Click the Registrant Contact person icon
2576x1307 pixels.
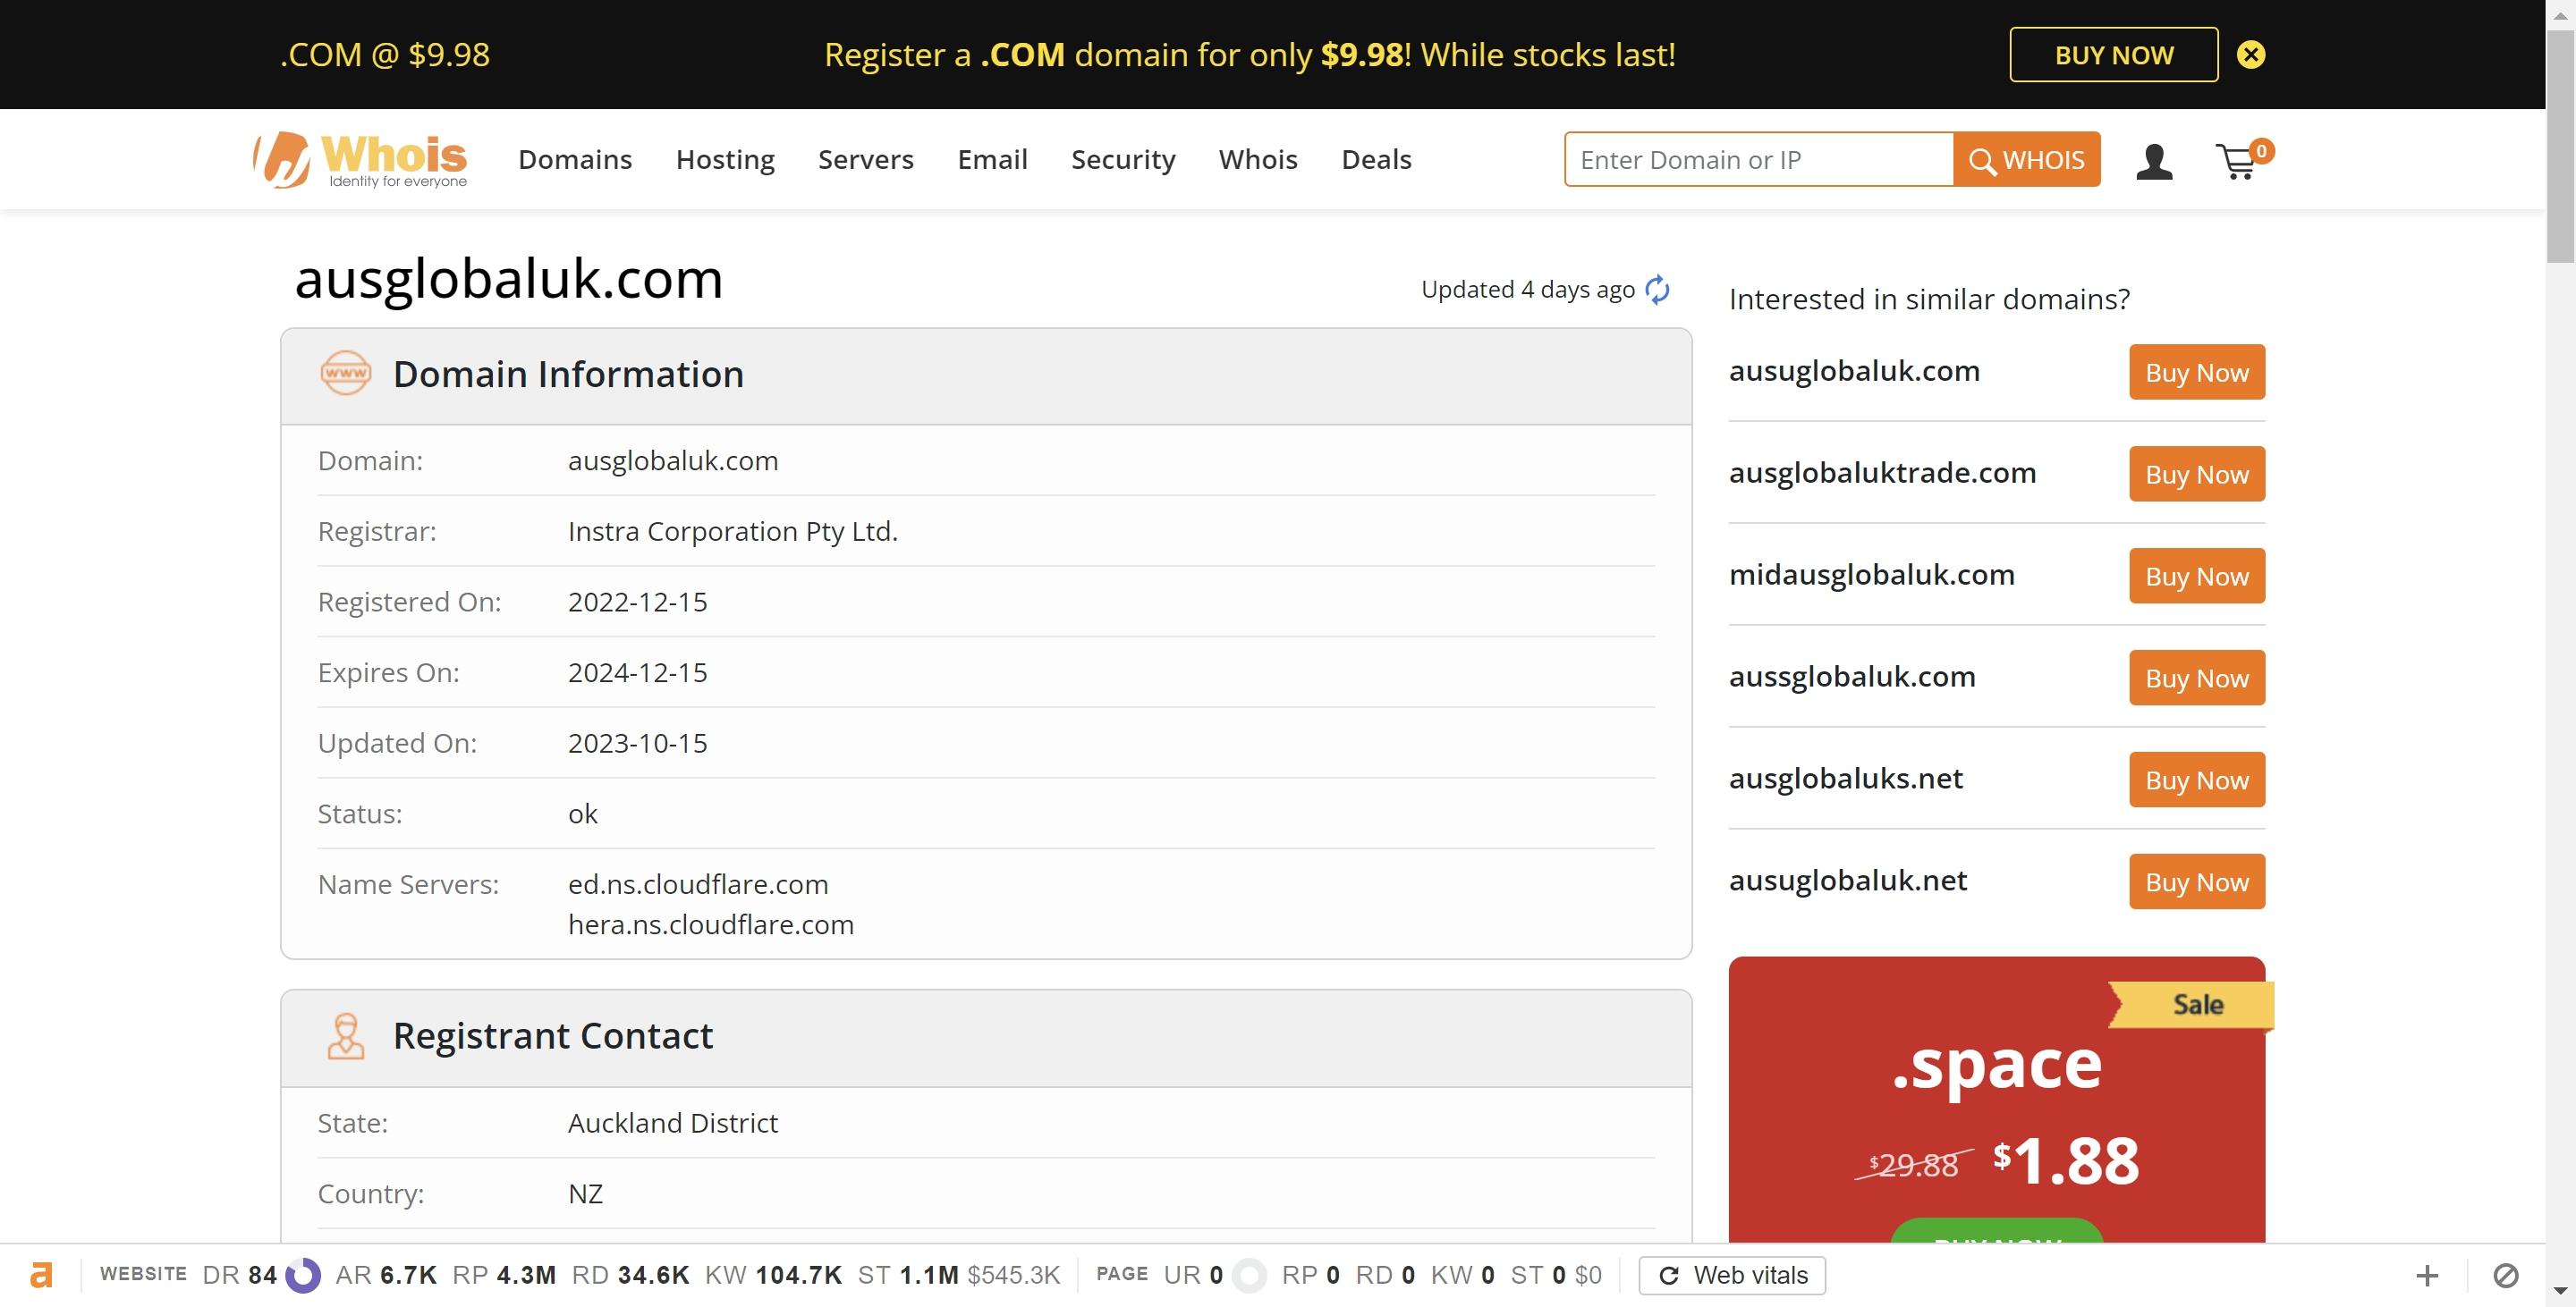pyautogui.click(x=346, y=1036)
